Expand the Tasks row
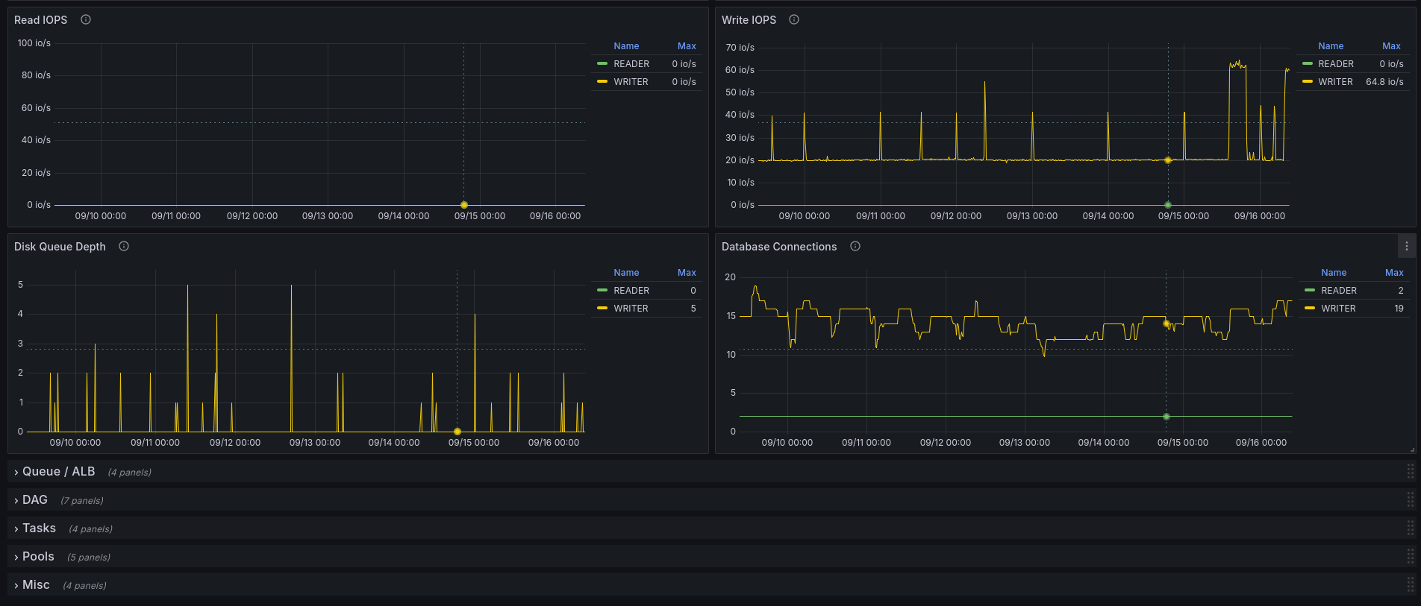Screen dimensions: 1421x606 point(34,528)
